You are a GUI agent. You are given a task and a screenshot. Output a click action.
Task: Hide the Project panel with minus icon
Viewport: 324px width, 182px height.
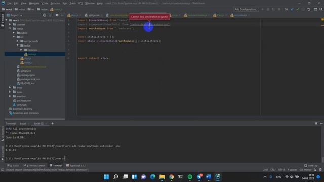click(62, 15)
